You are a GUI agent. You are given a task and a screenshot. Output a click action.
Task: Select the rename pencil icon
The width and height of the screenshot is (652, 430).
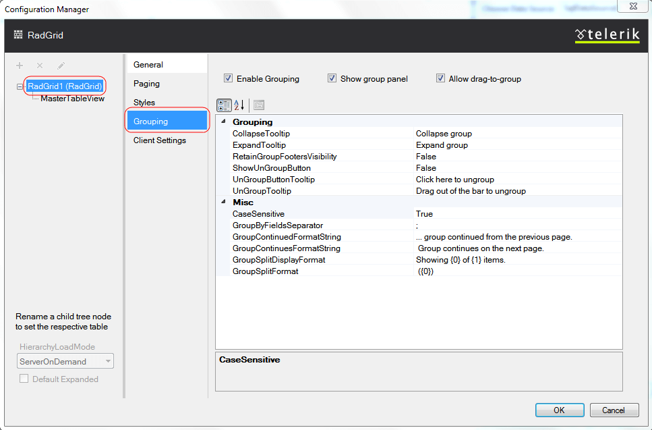(59, 65)
